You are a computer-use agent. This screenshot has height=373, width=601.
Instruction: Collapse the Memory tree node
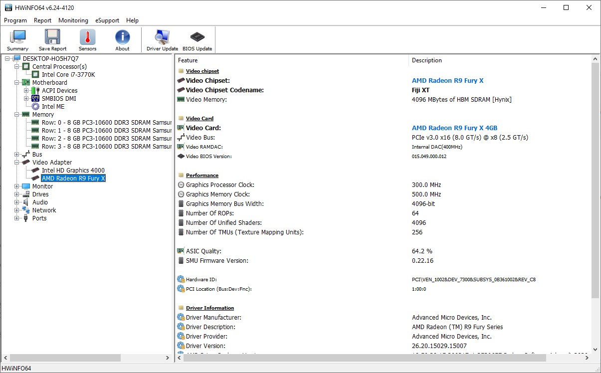point(17,115)
